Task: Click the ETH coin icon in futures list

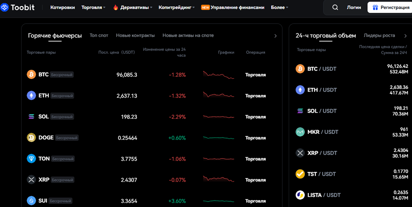Action: coord(31,96)
